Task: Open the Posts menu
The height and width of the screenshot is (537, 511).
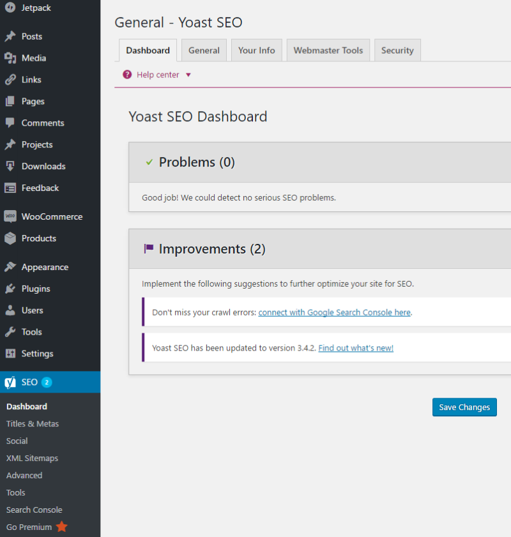Action: pyautogui.click(x=32, y=36)
